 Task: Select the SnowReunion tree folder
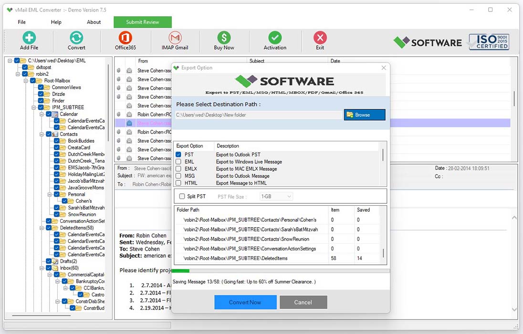(82, 215)
